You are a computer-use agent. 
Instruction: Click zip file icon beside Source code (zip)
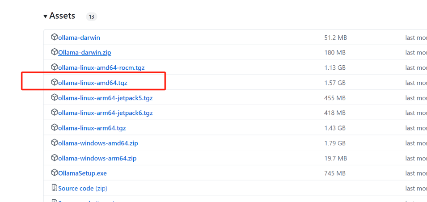55,188
